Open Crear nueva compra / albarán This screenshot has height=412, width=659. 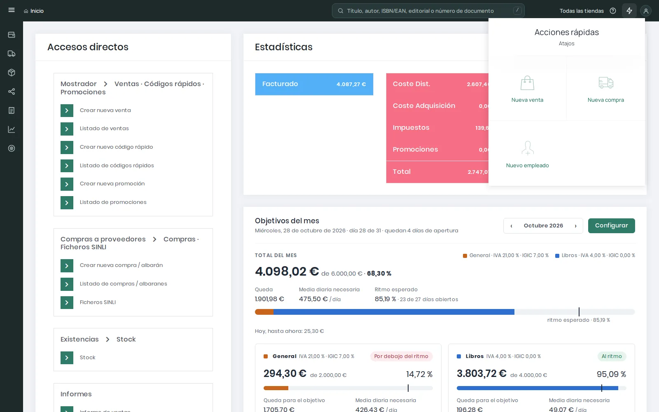[121, 265]
